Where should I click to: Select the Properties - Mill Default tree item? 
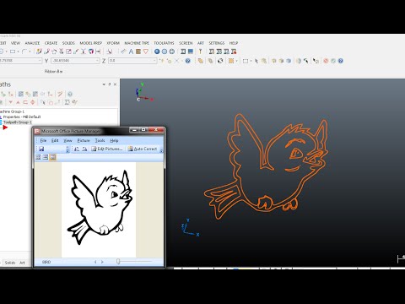coord(22,117)
